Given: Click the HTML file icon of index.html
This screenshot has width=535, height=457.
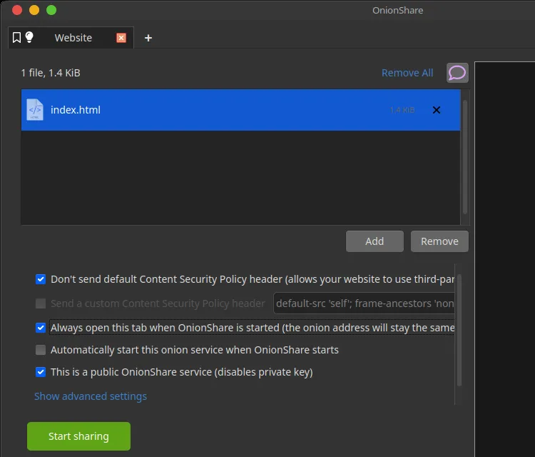Looking at the screenshot, I should pos(35,110).
